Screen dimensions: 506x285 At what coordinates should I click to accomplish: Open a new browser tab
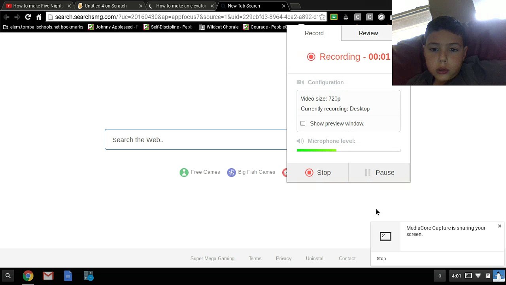point(295,6)
